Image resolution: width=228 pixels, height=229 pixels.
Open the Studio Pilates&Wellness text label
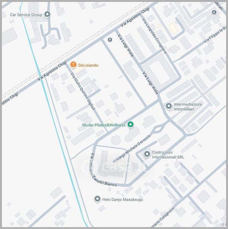click(103, 125)
